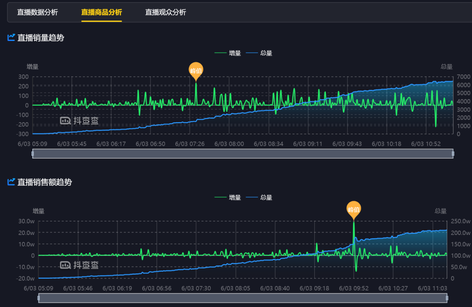
Task: Click the 峰值 pin in the 直播销量趋势 chart
Action: [196, 70]
